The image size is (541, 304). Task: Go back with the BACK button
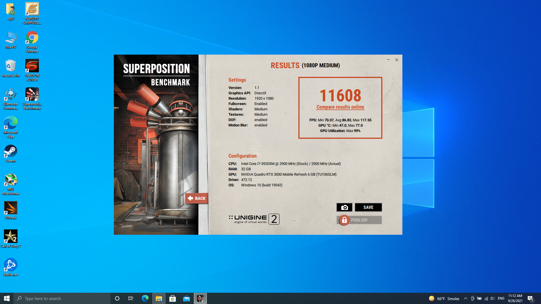[197, 198]
